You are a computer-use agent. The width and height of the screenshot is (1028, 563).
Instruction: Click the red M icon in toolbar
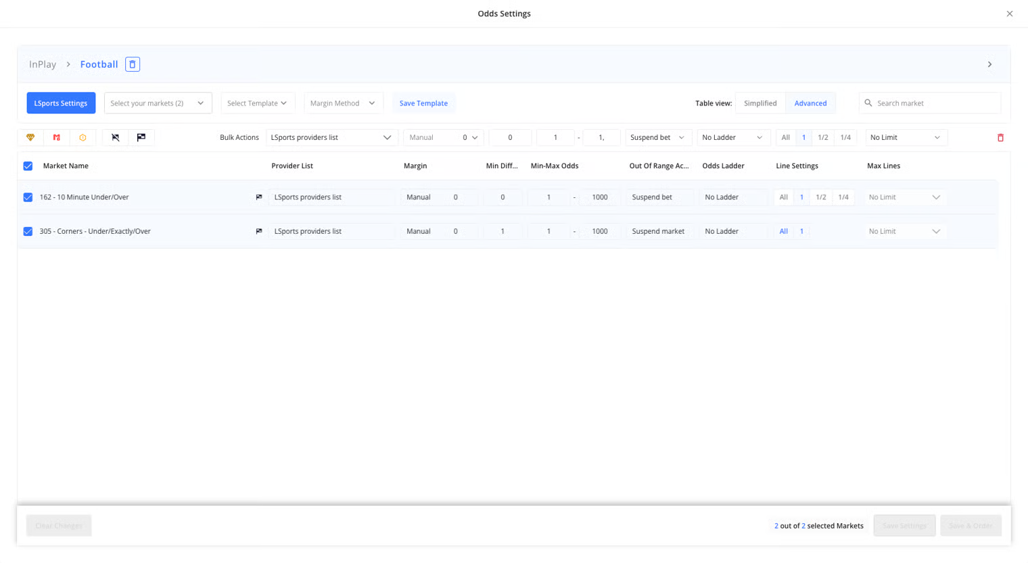coord(57,137)
